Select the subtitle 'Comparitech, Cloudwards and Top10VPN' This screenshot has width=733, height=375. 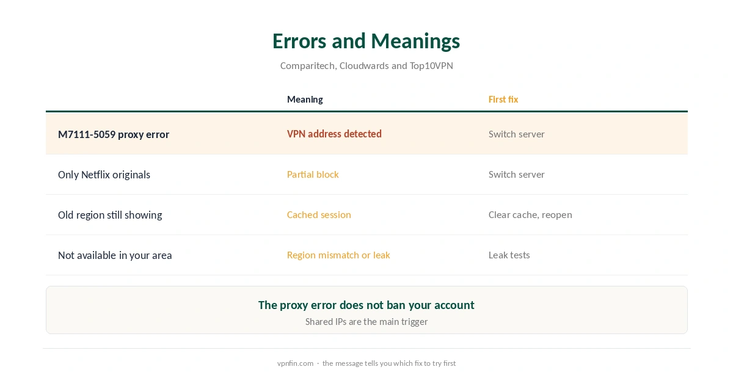(366, 65)
